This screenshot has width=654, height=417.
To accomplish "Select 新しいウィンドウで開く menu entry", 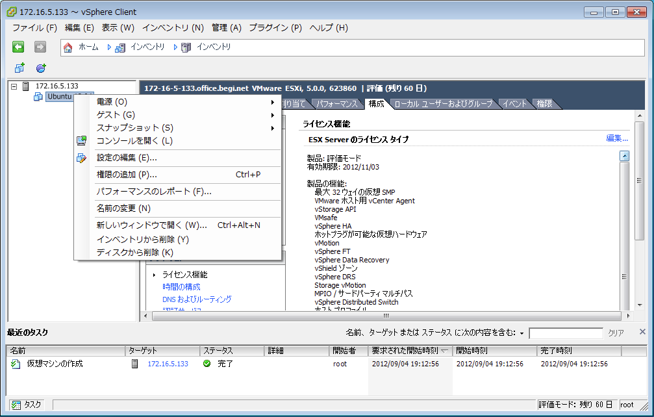I will (x=178, y=225).
